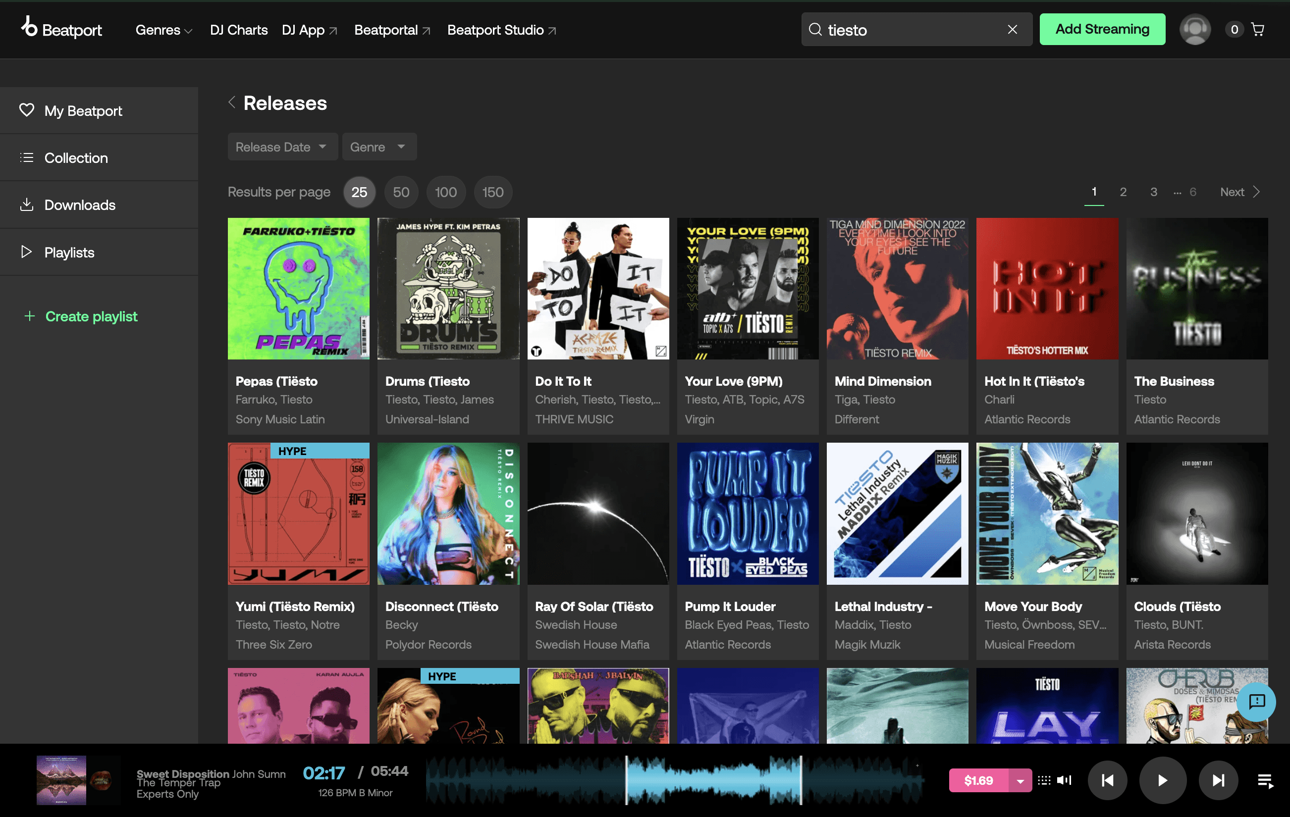The image size is (1290, 817).
Task: Open Beatport Studio in the top navigation
Action: tap(502, 30)
